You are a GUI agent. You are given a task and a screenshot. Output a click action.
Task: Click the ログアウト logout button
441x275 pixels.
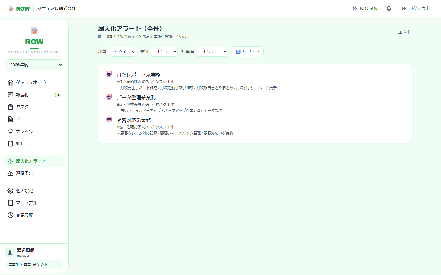(x=416, y=9)
